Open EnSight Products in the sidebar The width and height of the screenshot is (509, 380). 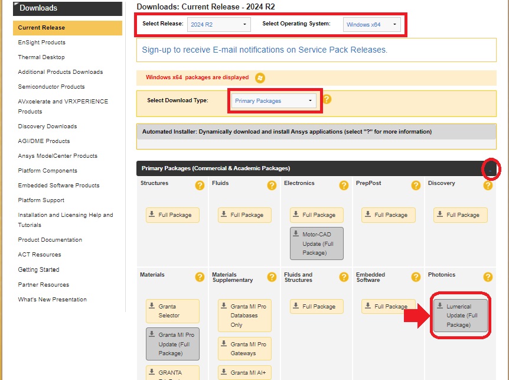coord(41,43)
